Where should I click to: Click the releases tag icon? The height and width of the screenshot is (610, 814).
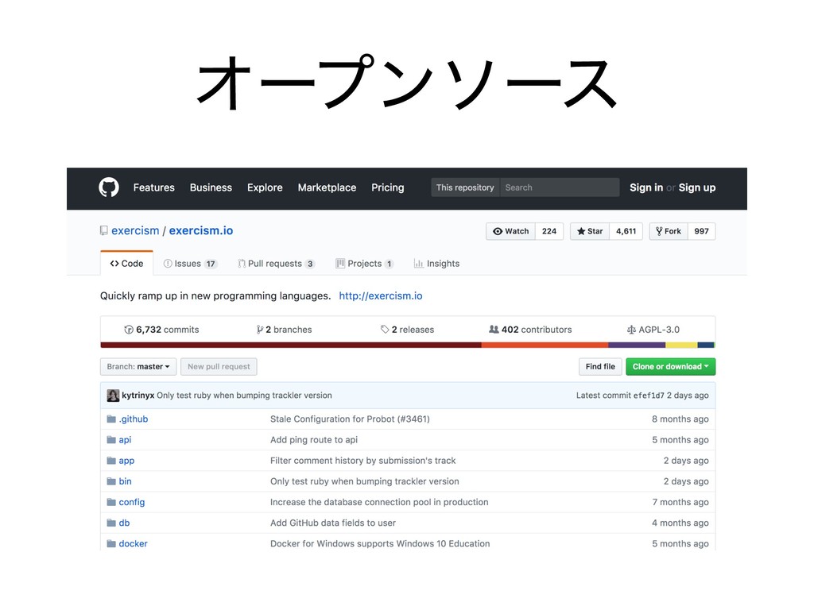coord(386,330)
